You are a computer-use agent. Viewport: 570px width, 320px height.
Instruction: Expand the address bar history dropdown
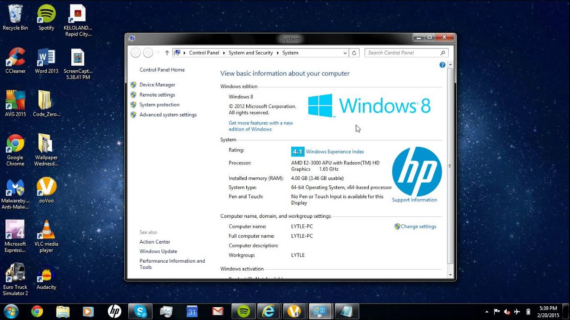(345, 53)
